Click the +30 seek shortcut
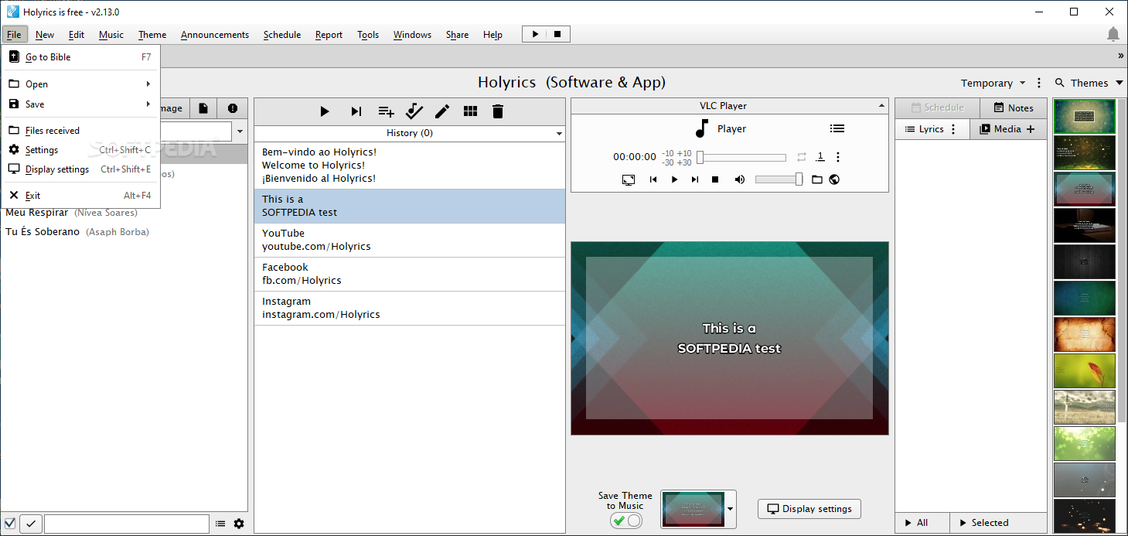 click(684, 162)
